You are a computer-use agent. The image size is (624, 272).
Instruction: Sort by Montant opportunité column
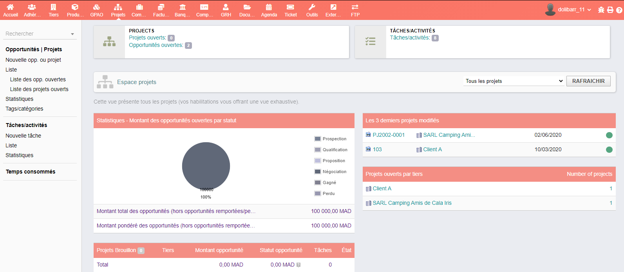click(x=219, y=250)
